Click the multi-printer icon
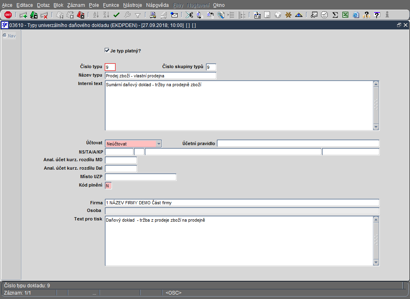 [164, 15]
